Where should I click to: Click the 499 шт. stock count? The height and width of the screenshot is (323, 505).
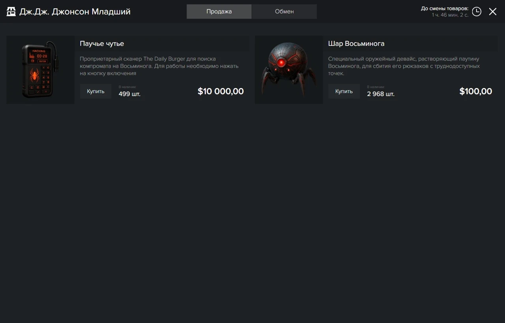(x=129, y=94)
